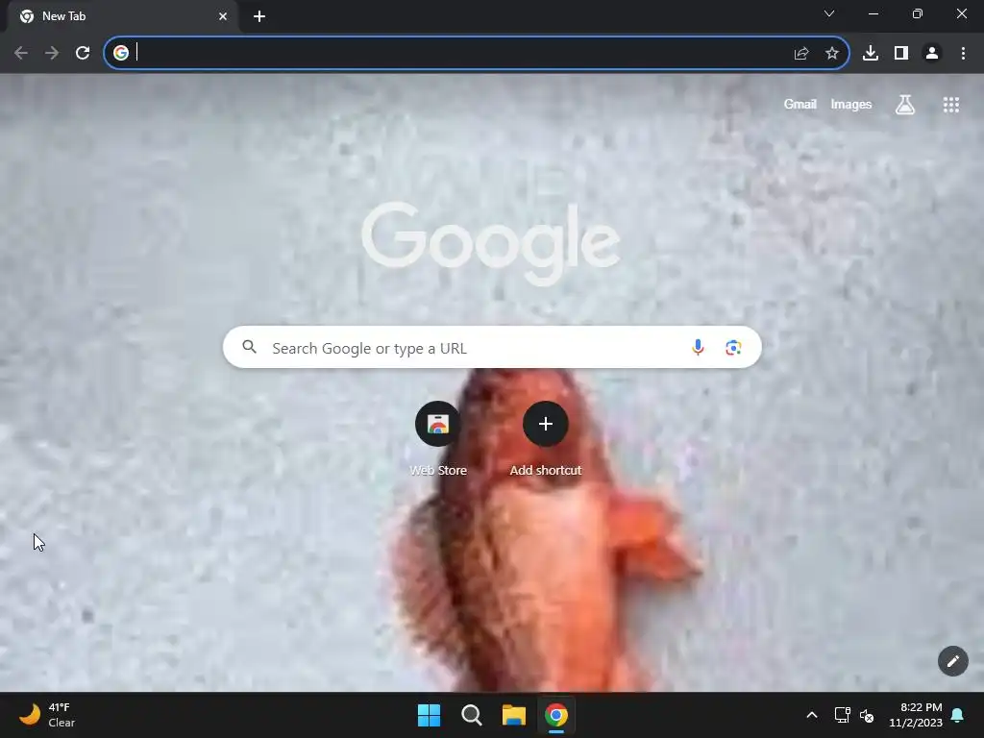The width and height of the screenshot is (984, 738).
Task: Open the Web Store shortcut
Action: [x=438, y=438]
